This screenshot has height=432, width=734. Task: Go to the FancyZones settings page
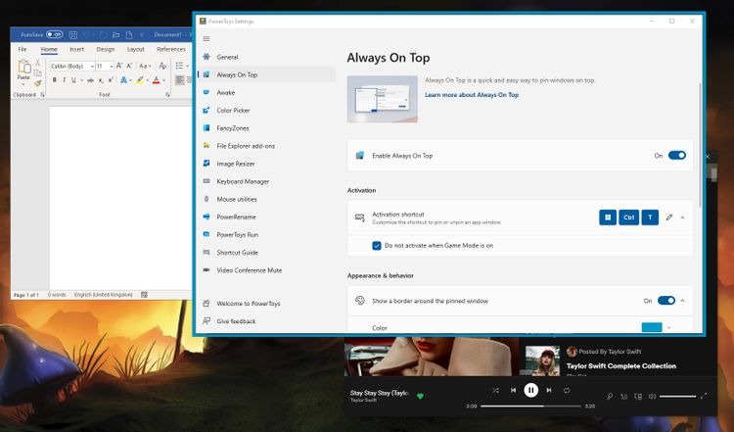click(267, 128)
